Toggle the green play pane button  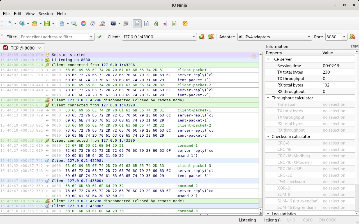(174, 24)
